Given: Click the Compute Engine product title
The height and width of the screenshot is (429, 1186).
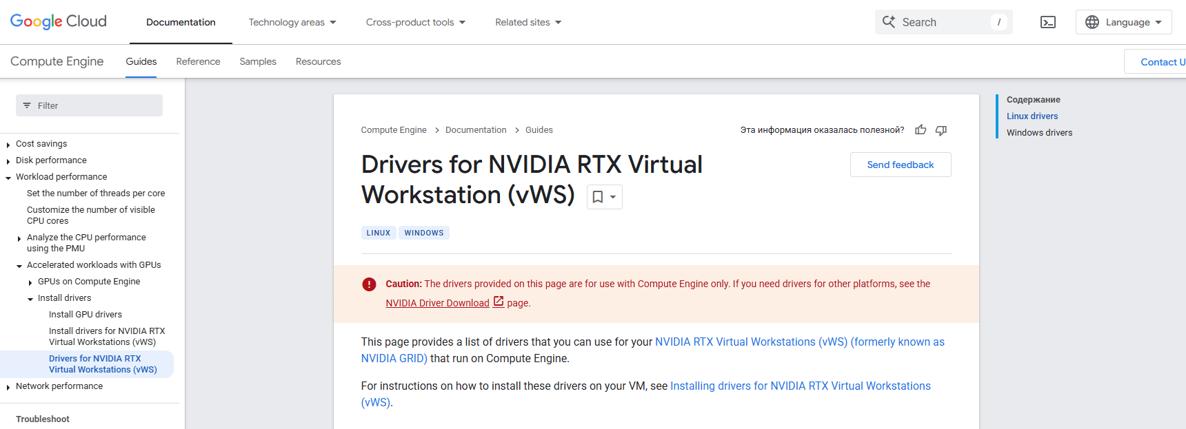Looking at the screenshot, I should (x=57, y=61).
